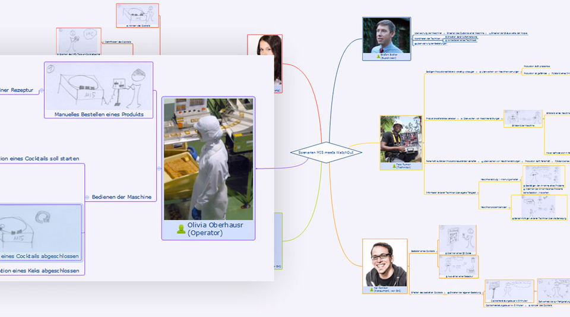Collapse the branch left of Olivia Oberhausr node

click(x=159, y=169)
